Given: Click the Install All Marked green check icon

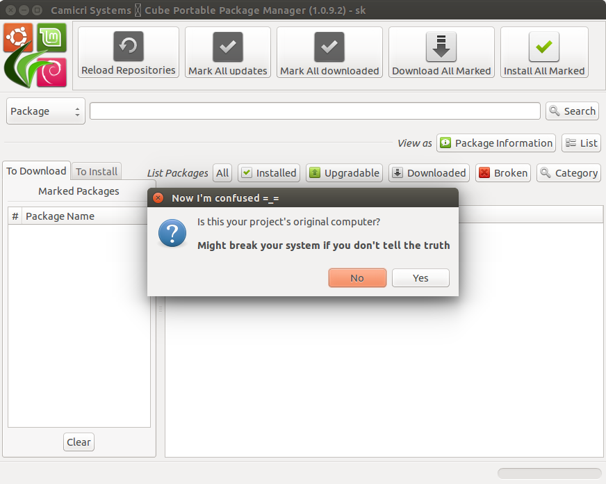Looking at the screenshot, I should 543,47.
